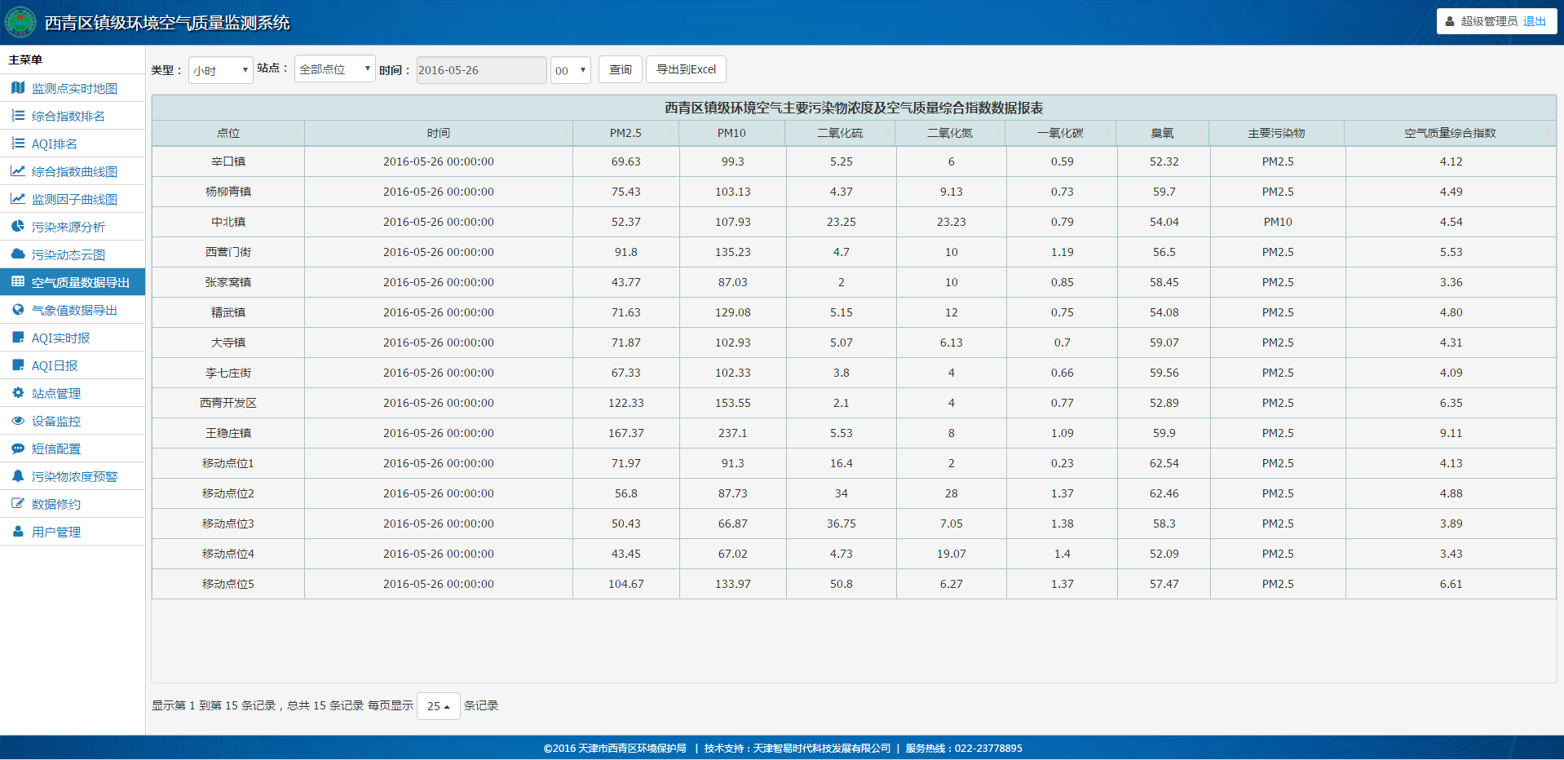This screenshot has height=760, width=1564.
Task: Click the bell icon for 污染物浓度预警
Action: point(18,476)
